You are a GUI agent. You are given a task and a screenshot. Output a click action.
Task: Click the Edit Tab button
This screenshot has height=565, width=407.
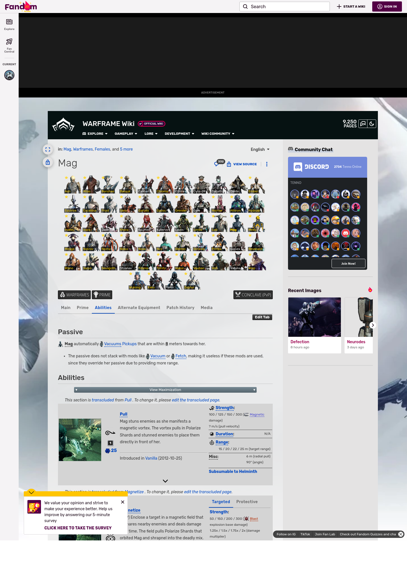coord(262,317)
